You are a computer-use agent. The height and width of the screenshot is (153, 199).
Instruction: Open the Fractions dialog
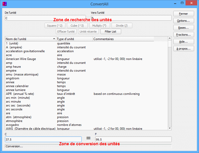pyautogui.click(x=183, y=35)
